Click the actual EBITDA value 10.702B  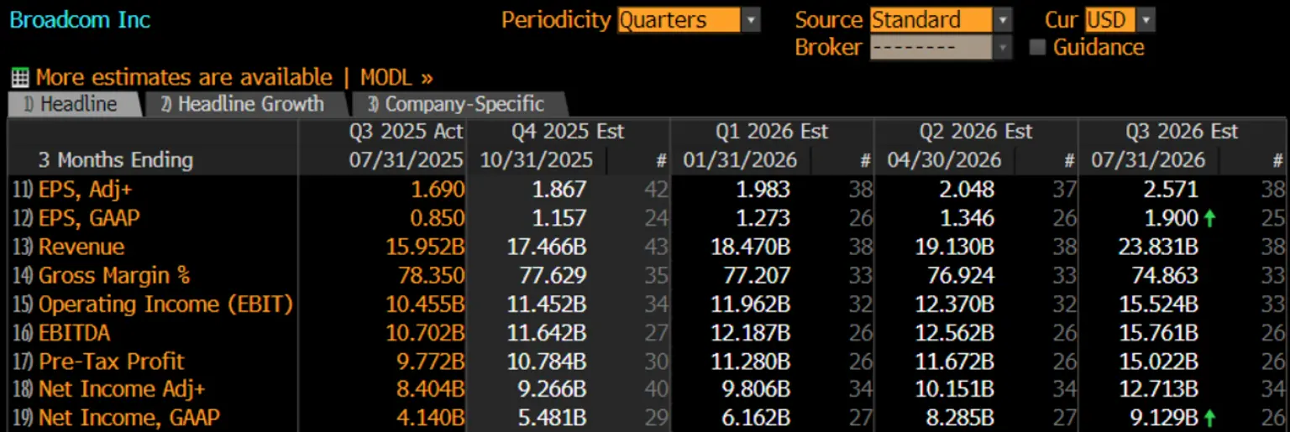coord(426,332)
